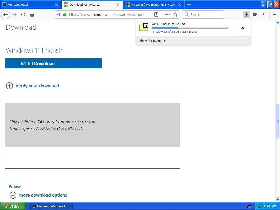Click the keyboard icon in taskbar

pos(249,206)
